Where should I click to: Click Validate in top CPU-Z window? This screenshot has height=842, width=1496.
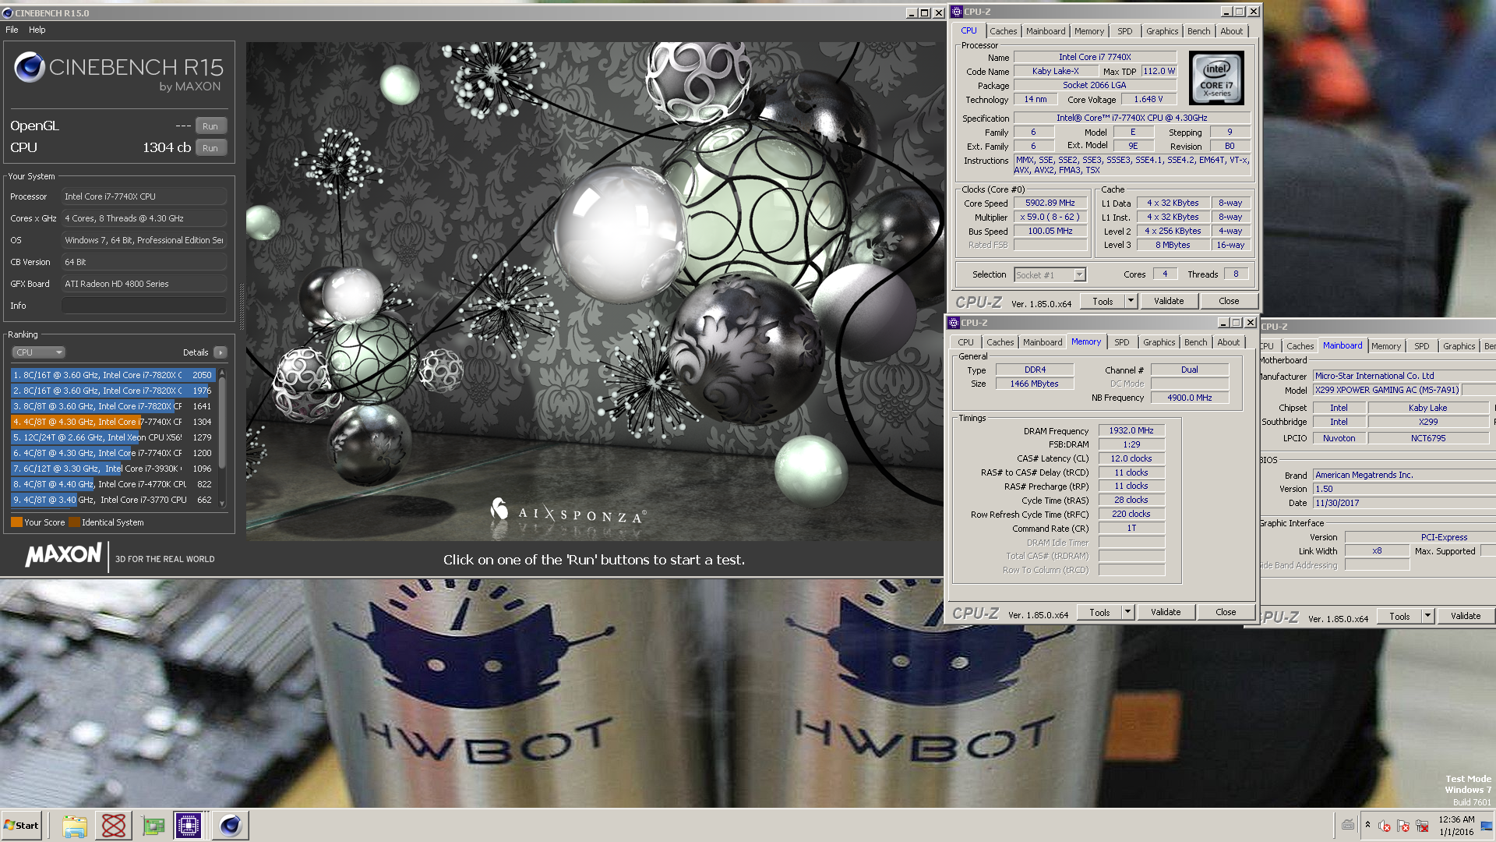1168,301
